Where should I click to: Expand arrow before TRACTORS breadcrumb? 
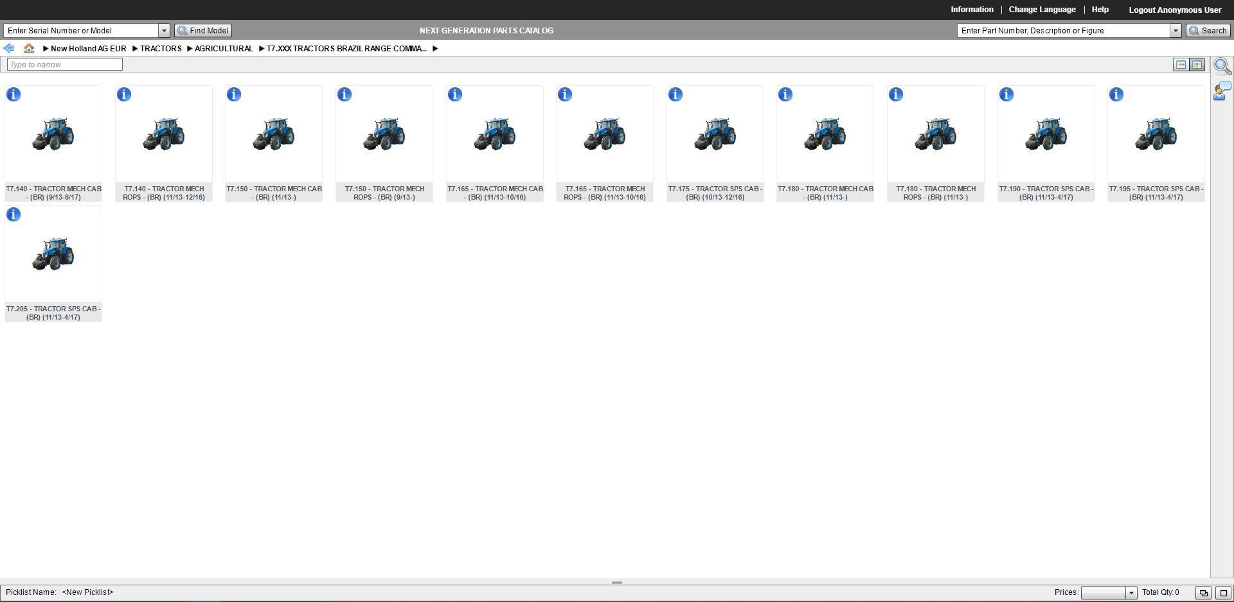coord(136,49)
